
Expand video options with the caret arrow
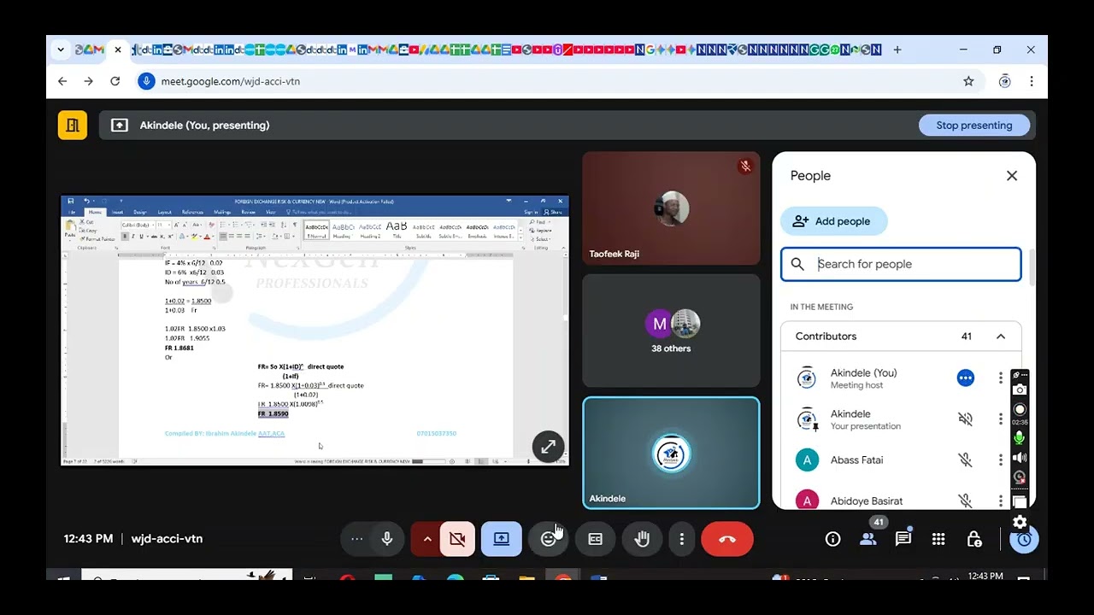(x=426, y=539)
